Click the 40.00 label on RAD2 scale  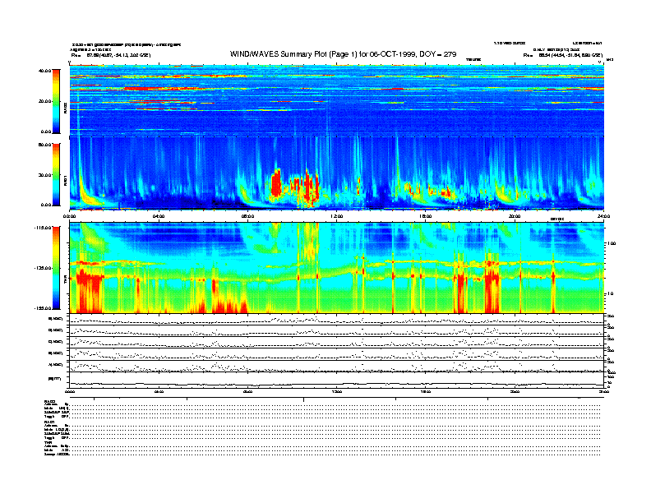point(44,71)
